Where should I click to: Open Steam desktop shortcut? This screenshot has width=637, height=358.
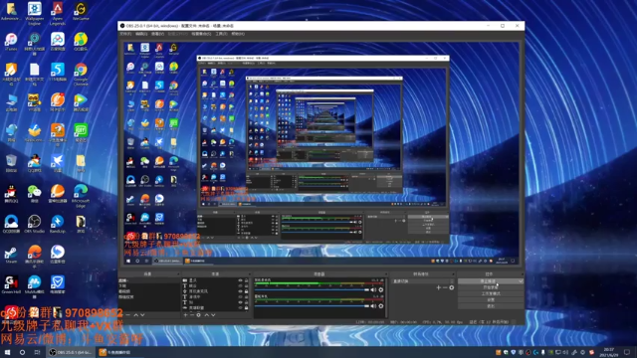pos(11,255)
